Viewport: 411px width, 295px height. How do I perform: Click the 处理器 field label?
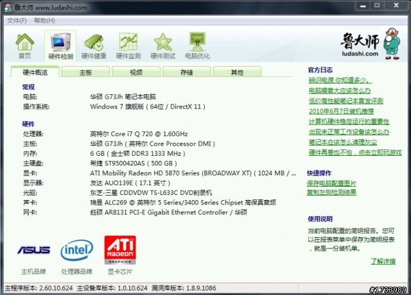coord(33,134)
